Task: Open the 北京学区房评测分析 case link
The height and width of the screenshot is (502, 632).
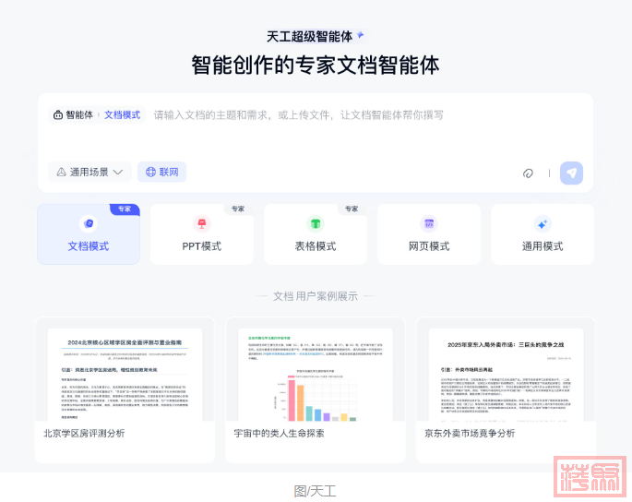Action: coord(84,433)
